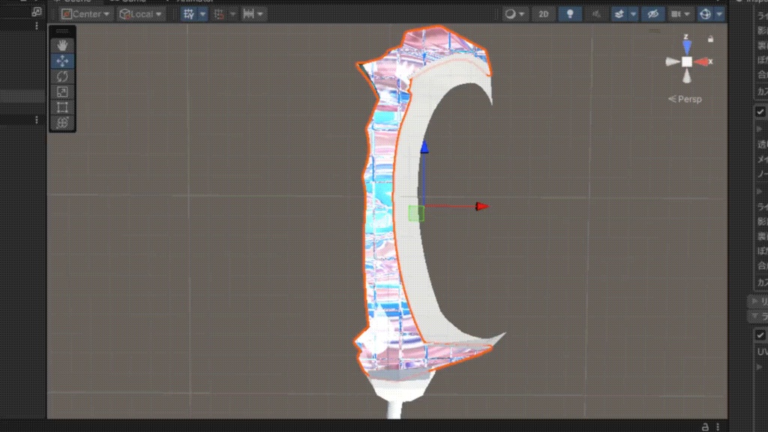Open the scene camera settings dropdown
This screenshot has width=768, height=432.
pos(679,14)
